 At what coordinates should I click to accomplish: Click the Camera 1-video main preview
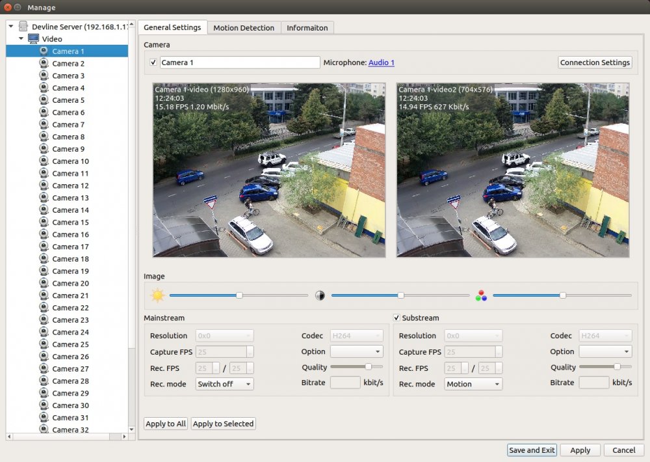click(x=269, y=170)
